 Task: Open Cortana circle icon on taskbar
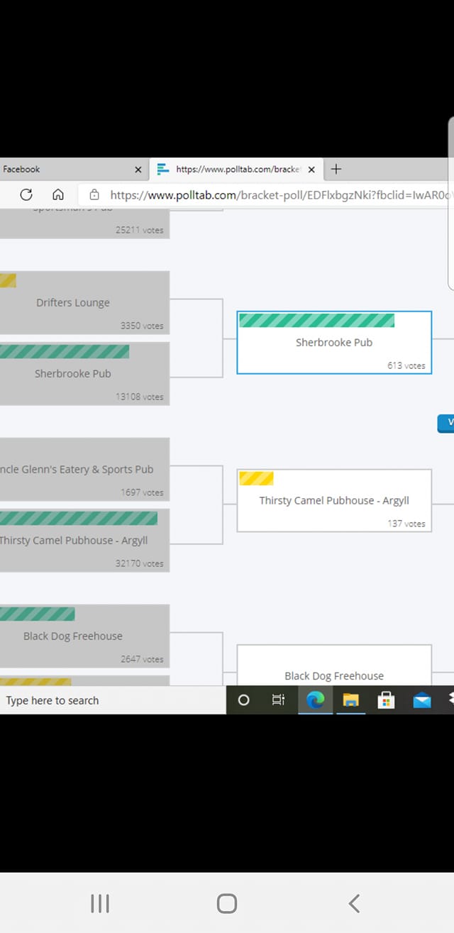tap(243, 700)
